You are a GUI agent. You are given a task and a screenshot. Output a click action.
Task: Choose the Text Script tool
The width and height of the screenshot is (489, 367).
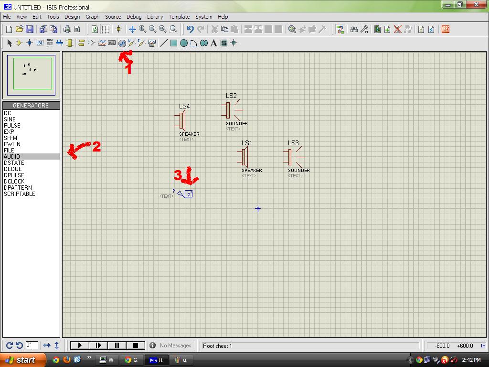[50, 43]
